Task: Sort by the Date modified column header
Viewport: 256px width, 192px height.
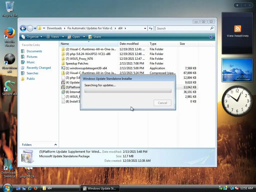Action: point(133,44)
